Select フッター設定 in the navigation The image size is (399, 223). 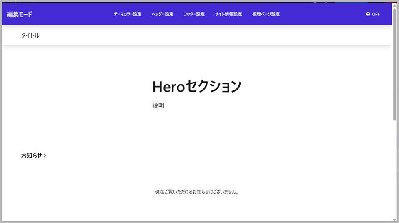point(194,14)
